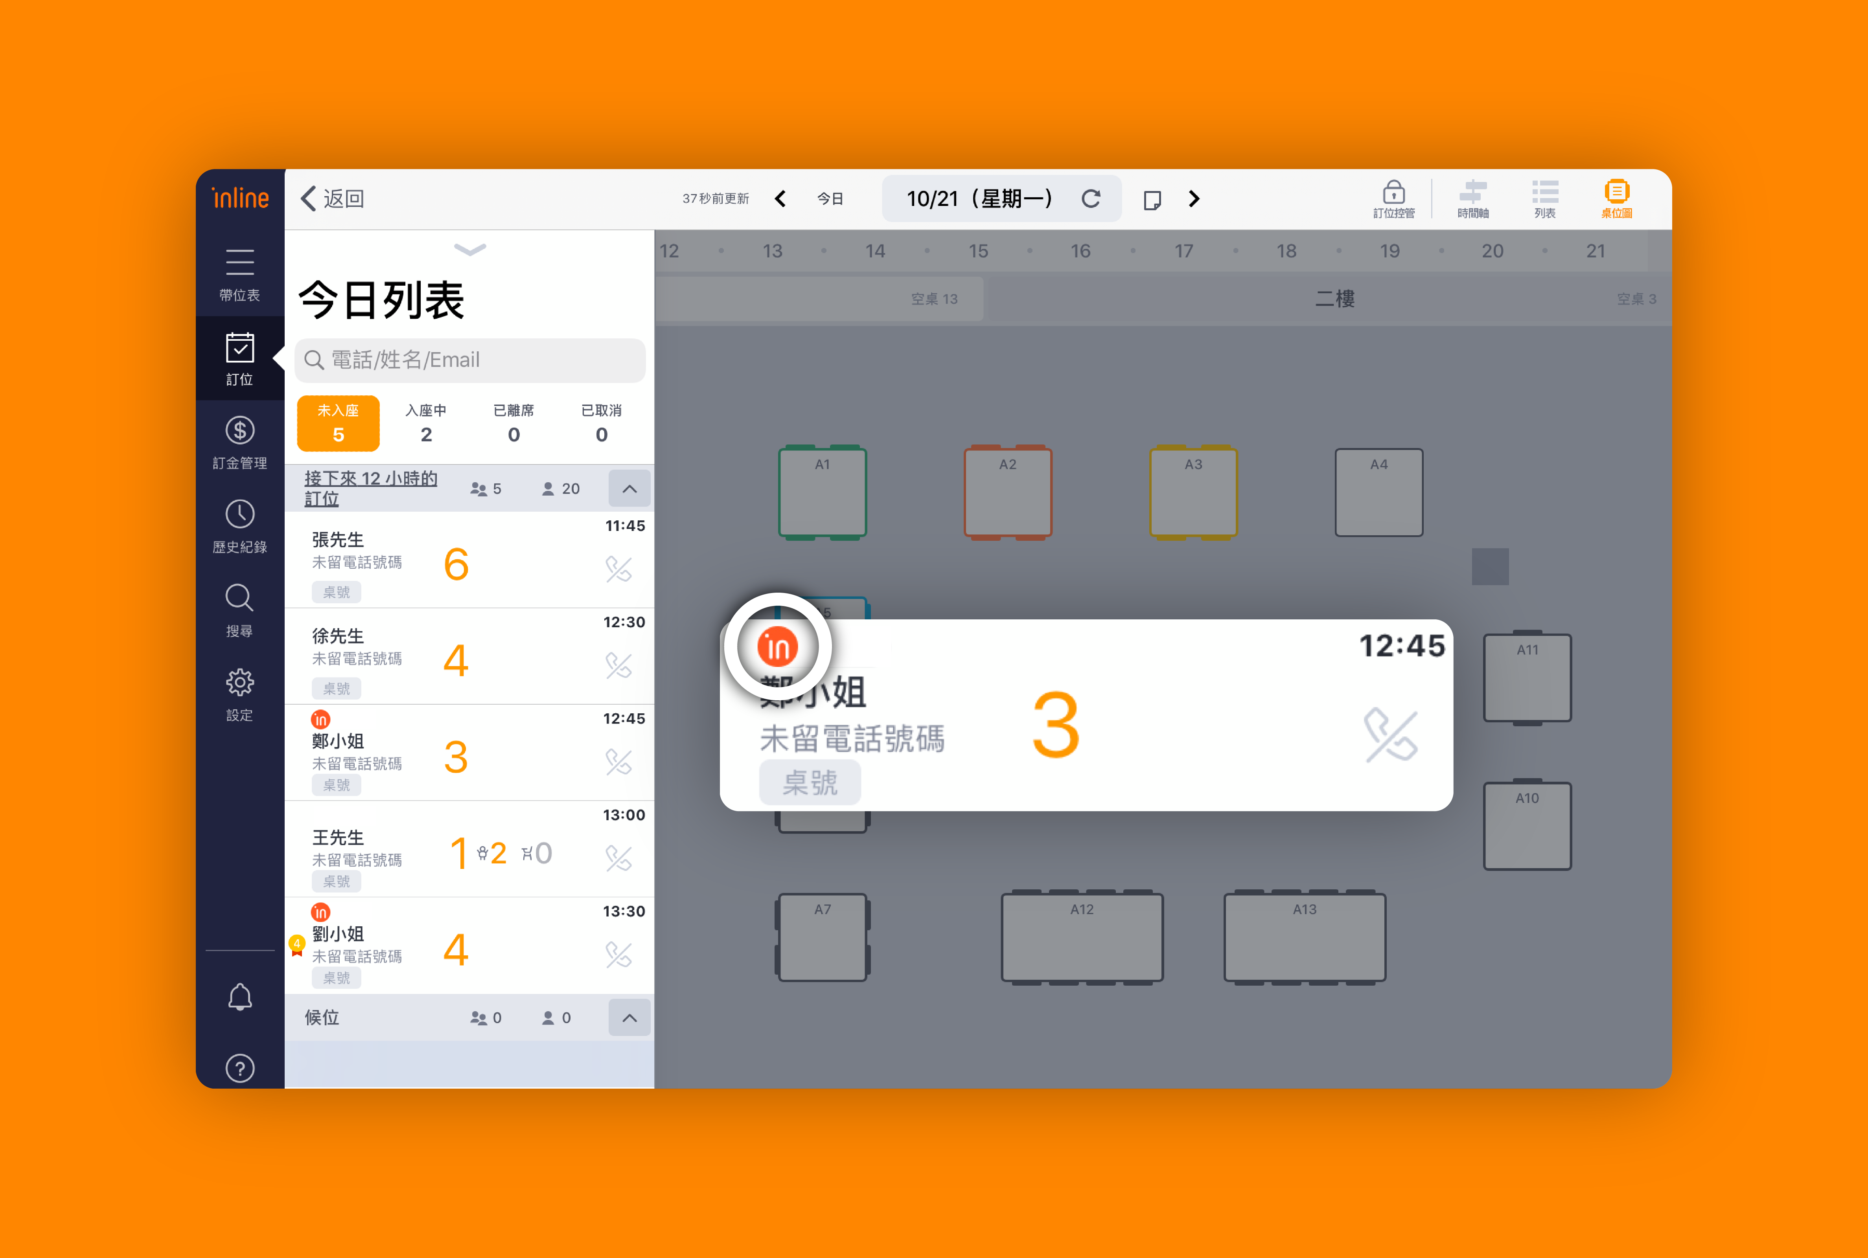The height and width of the screenshot is (1258, 1868).
Task: Collapse the 接下來 12 小時的訂位 section
Action: 629,489
